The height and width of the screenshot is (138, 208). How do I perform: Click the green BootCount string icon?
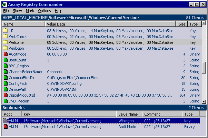(6, 60)
